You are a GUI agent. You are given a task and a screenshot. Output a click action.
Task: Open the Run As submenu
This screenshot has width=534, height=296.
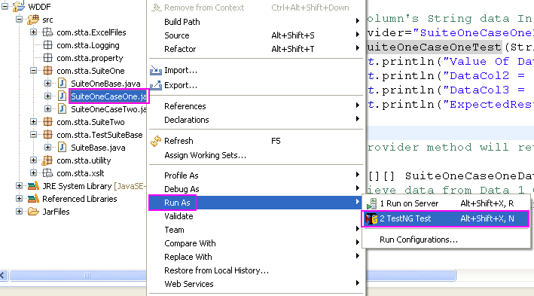256,203
